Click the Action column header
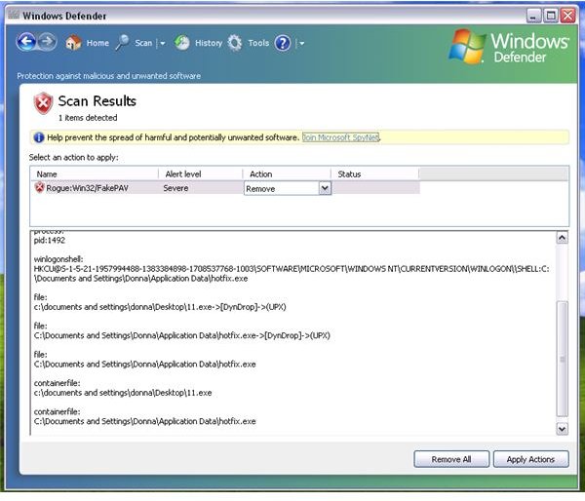The image size is (585, 501). coord(288,173)
